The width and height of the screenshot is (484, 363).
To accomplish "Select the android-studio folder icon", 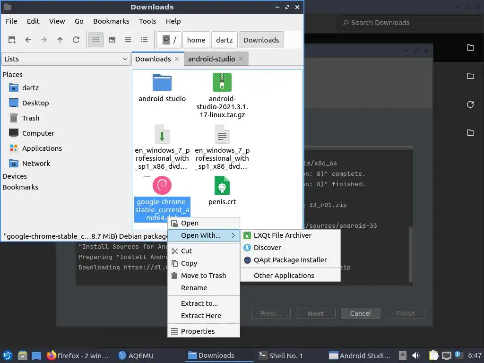I will click(162, 82).
